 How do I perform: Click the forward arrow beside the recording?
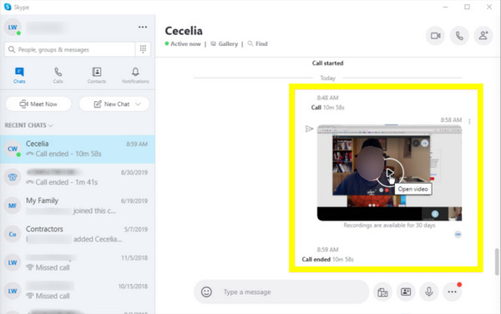click(x=309, y=129)
